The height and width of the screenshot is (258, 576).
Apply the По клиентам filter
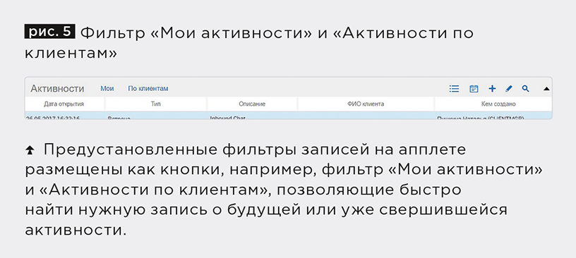(x=148, y=88)
